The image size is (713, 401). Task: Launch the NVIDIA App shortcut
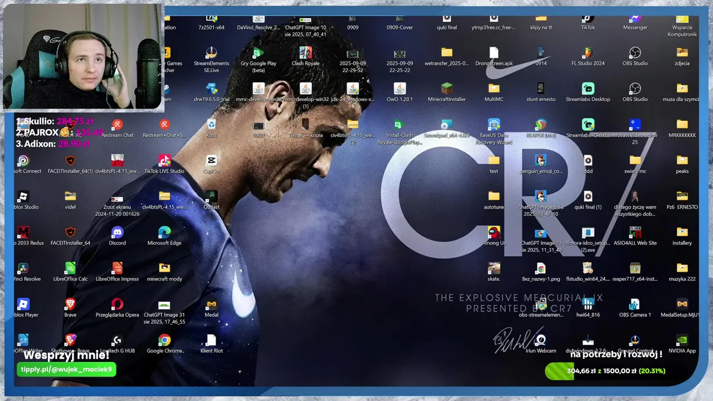click(682, 344)
